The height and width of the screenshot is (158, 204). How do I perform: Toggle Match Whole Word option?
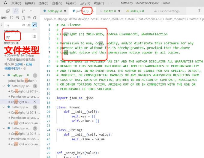click(x=29, y=25)
